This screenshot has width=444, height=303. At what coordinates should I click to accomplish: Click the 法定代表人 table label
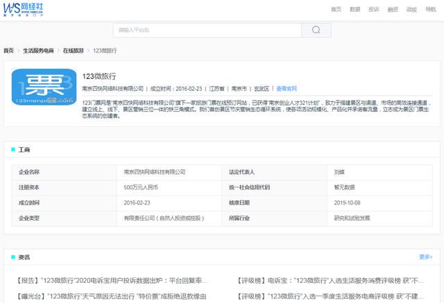tap(242, 172)
